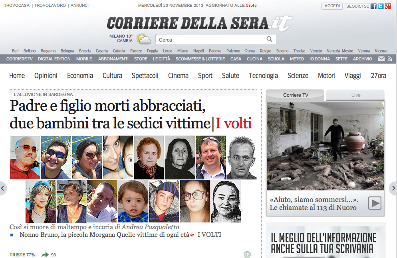Start the search with the magnifying glass icon
Image resolution: width=397 pixels, height=258 pixels.
tap(269, 39)
